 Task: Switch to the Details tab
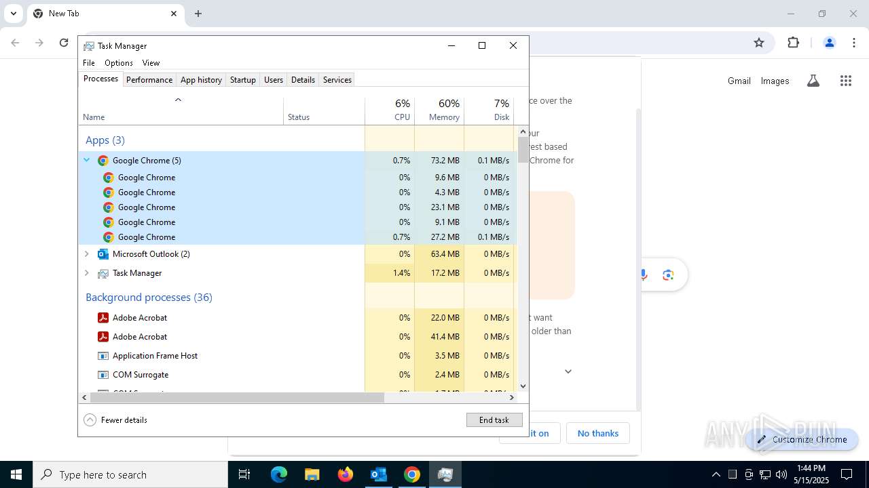(303, 80)
